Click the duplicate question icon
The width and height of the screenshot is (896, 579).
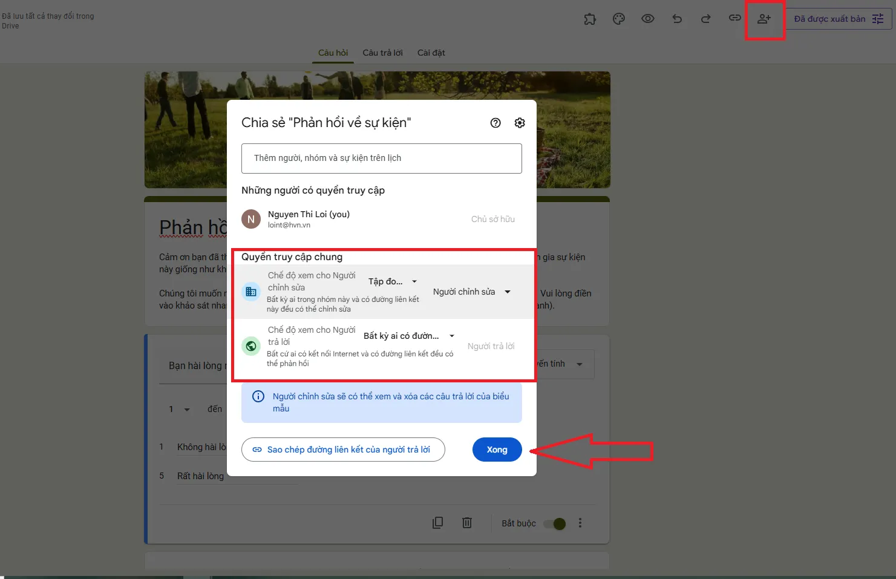(x=438, y=523)
